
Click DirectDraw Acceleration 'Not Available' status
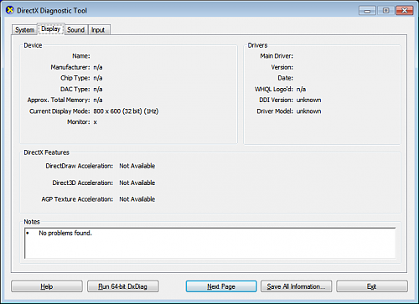pos(137,166)
